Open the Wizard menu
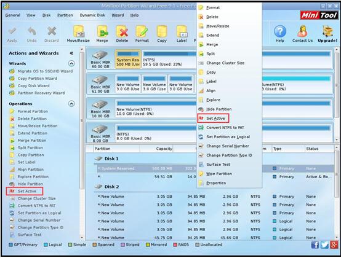Viewport: 341px width, 258px height. tap(118, 15)
